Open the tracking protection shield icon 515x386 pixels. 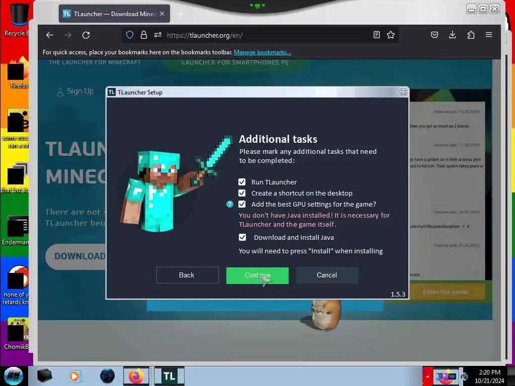tap(130, 35)
